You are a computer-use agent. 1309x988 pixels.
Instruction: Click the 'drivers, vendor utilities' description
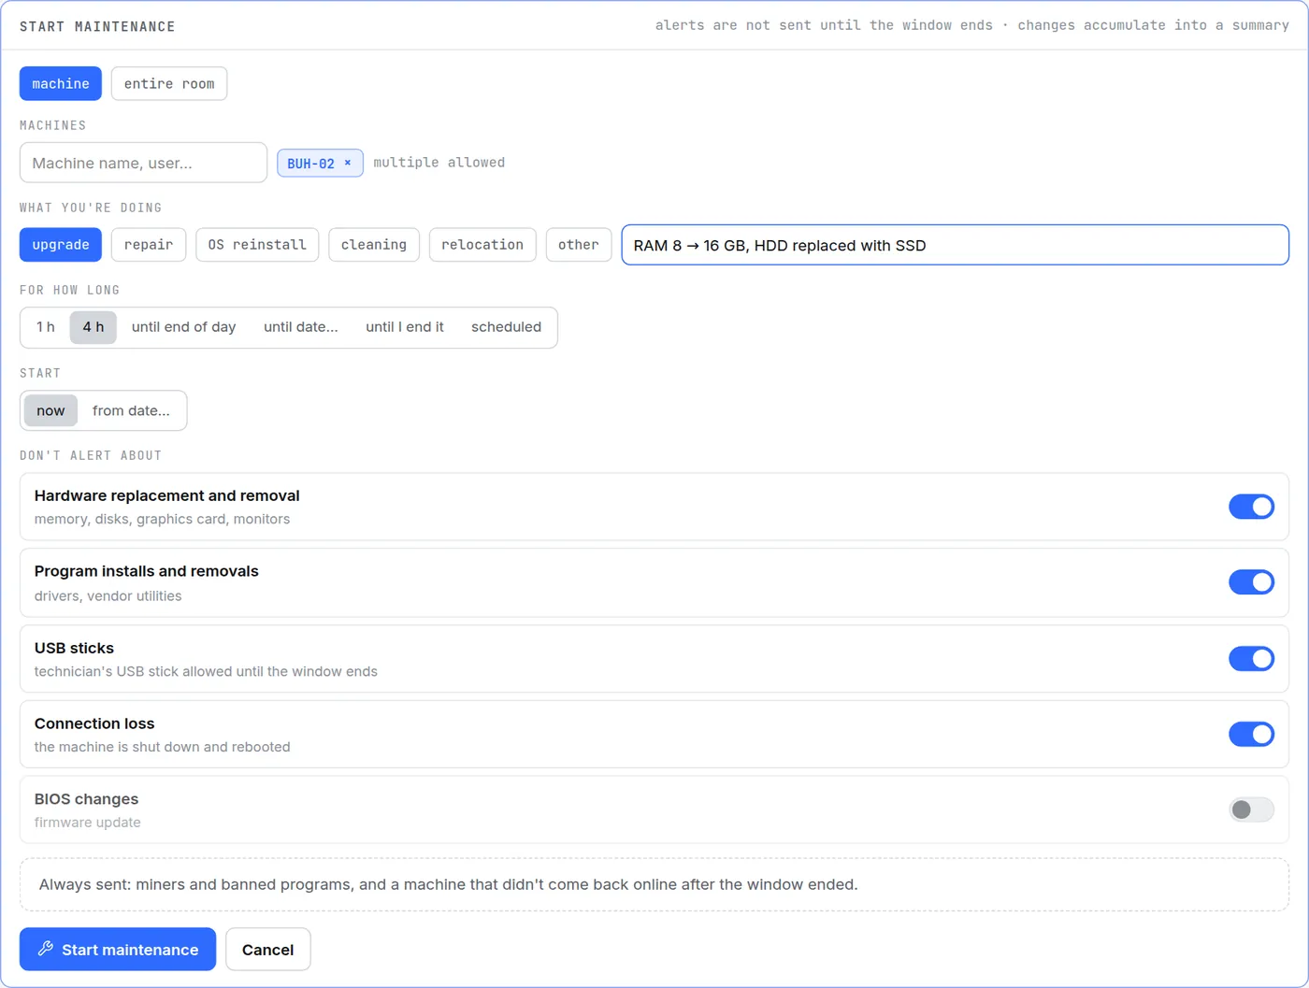[x=108, y=596]
